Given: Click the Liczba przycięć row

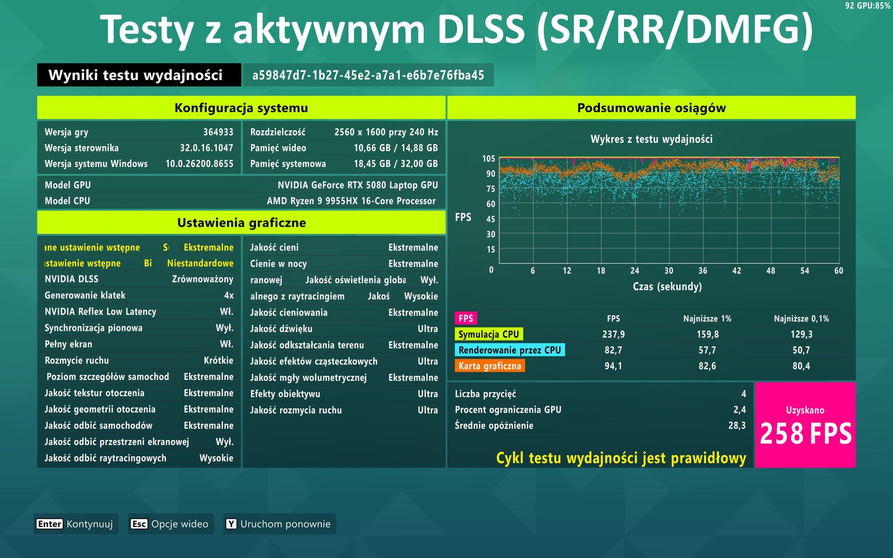Looking at the screenshot, I should (x=600, y=394).
